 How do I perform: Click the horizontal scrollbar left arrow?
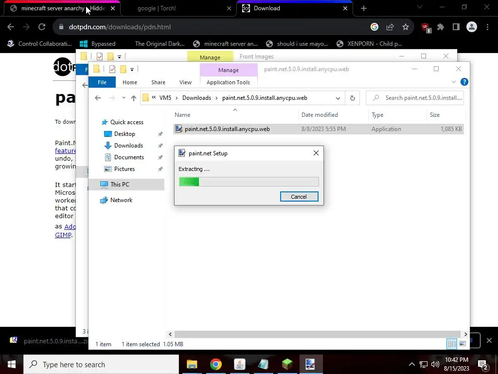coord(170,334)
